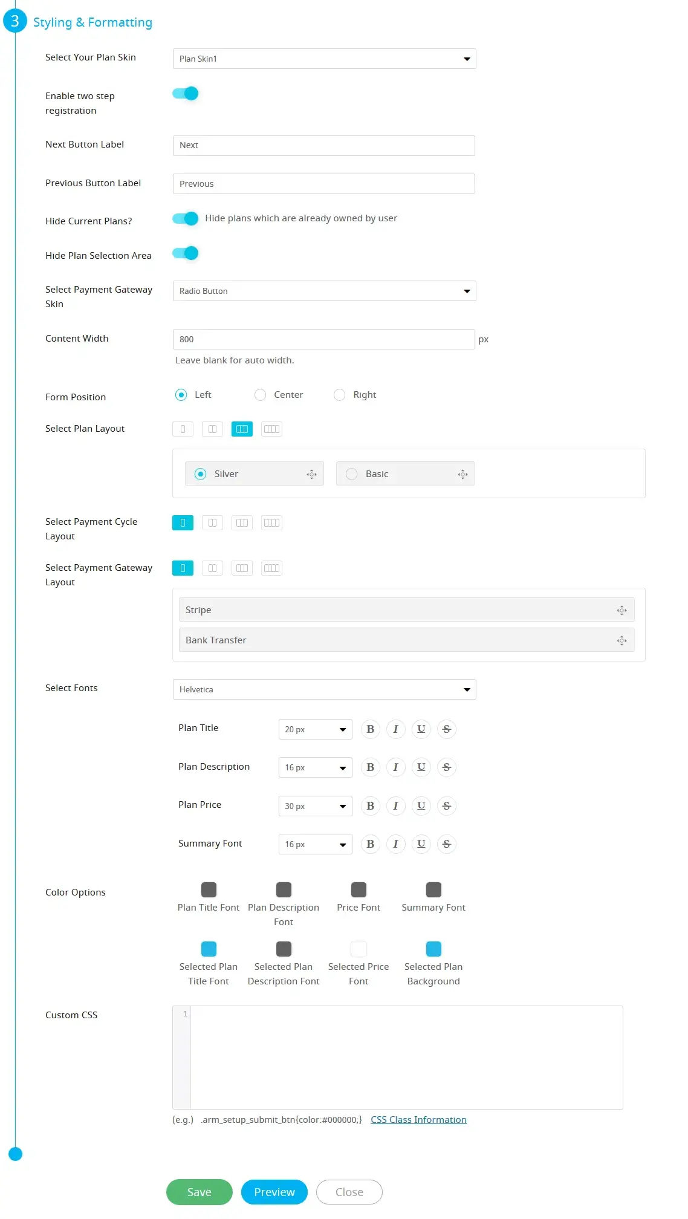
Task: Pick two-column payment gateway layout icon
Action: pyautogui.click(x=212, y=568)
